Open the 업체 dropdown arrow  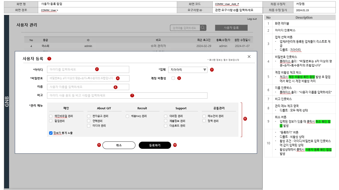(205, 70)
